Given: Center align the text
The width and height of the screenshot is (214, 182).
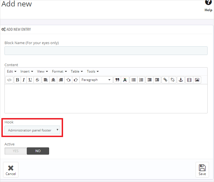Looking at the screenshot, I should 53,80.
